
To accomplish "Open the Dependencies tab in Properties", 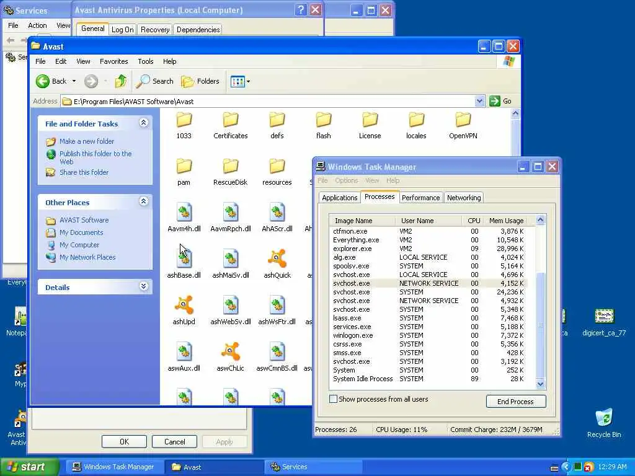I will [x=198, y=30].
